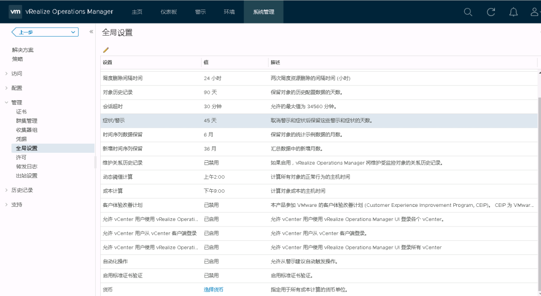Select the 维护关系历史记录 row

coord(319,163)
